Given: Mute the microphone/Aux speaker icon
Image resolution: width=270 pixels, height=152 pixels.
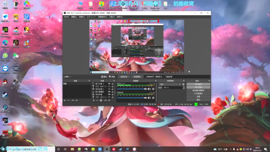Looking at the screenshot, I should (149, 89).
